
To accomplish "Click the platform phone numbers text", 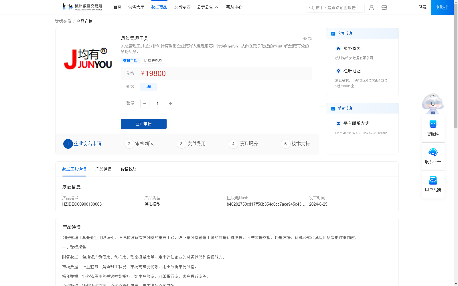I will coord(361,133).
